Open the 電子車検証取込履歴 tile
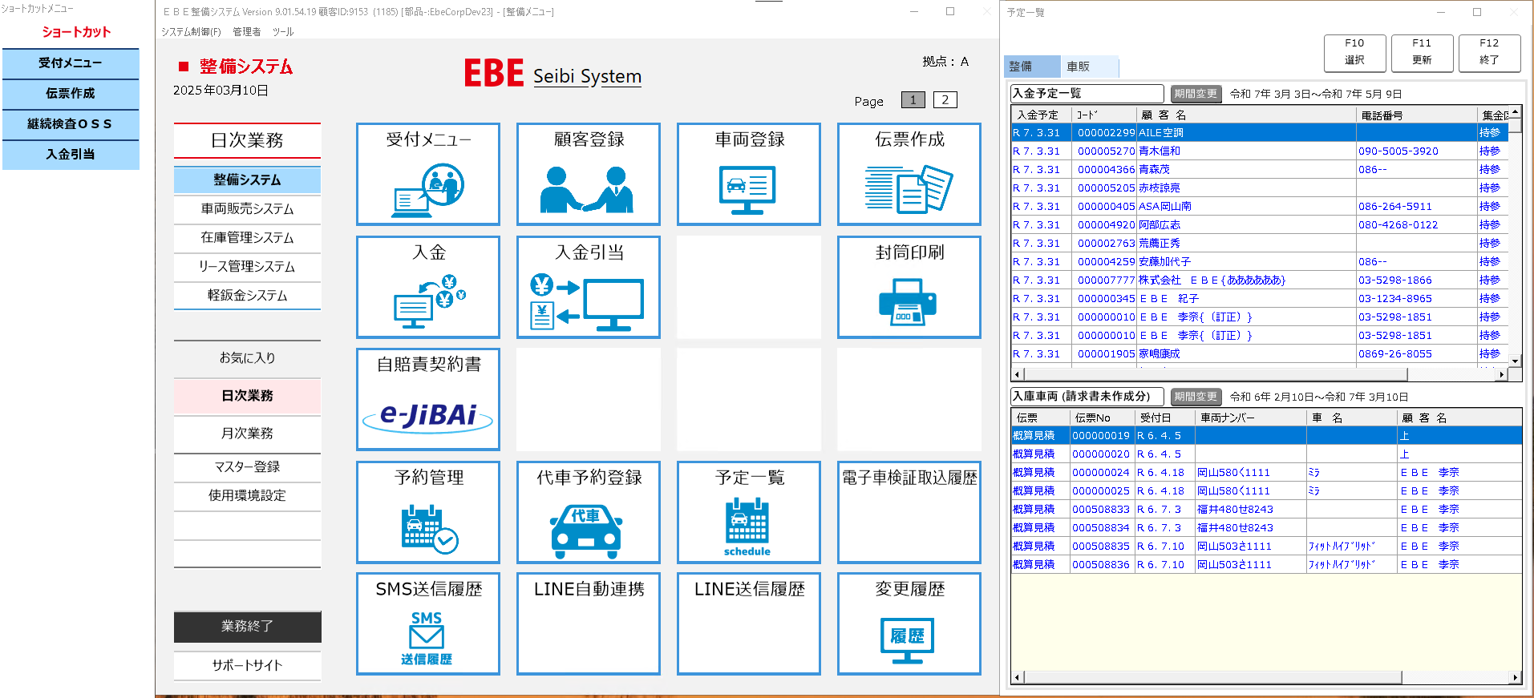The image size is (1534, 698). (x=909, y=512)
